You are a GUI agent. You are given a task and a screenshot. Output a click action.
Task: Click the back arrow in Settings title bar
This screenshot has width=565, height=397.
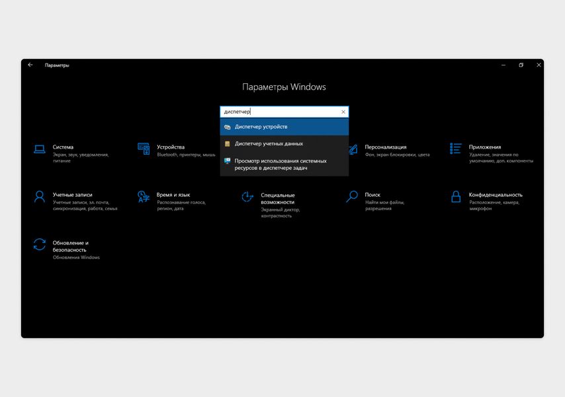point(30,65)
